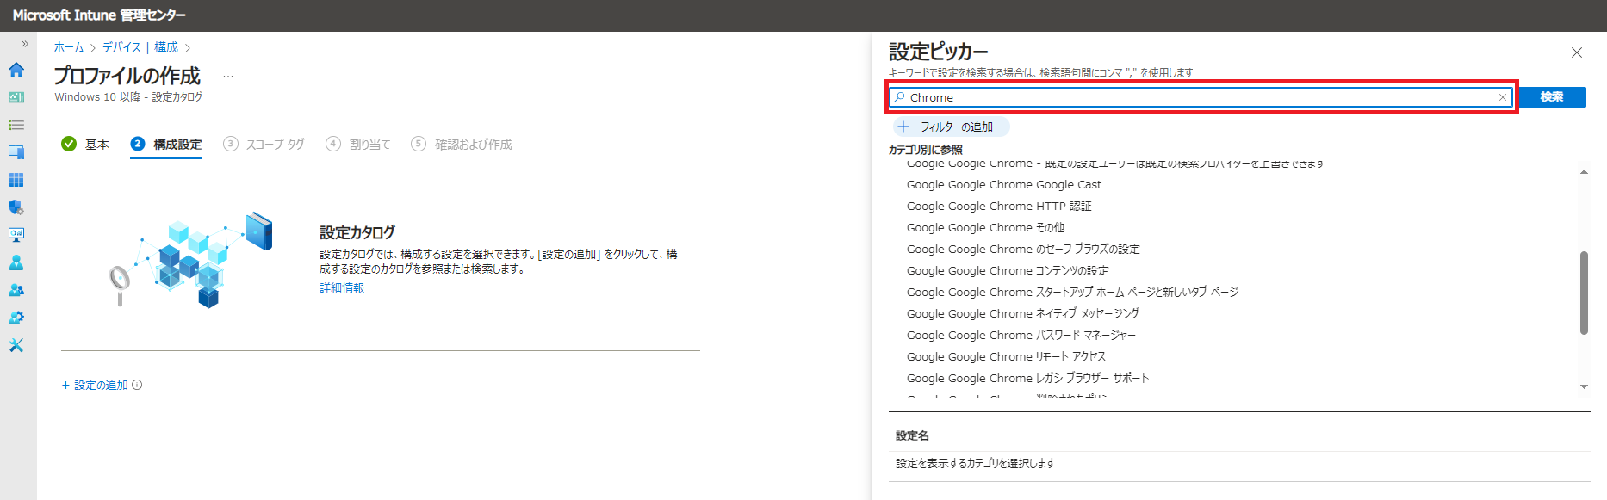The image size is (1607, 500).
Task: Open All services list icon
Action: 16,125
